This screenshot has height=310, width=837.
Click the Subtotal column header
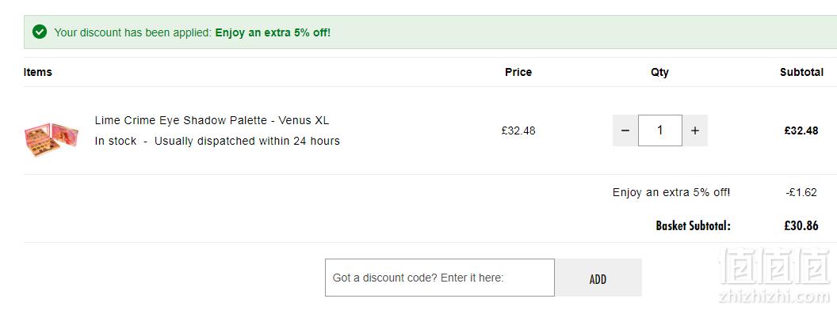coord(801,72)
